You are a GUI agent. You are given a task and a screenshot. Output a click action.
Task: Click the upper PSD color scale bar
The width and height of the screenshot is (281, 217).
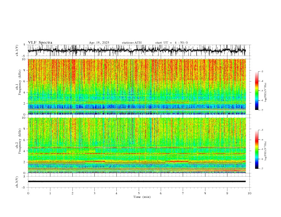coord(257,91)
